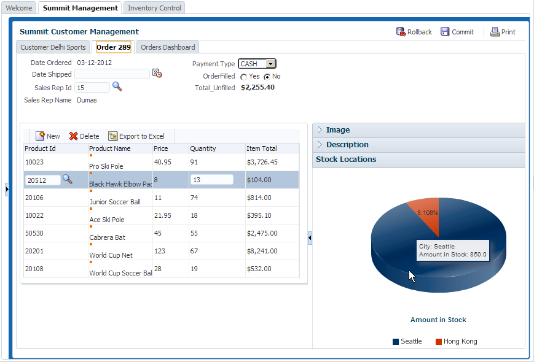Sort by the Product Id column header
Image resolution: width=534 pixels, height=362 pixels.
point(56,148)
